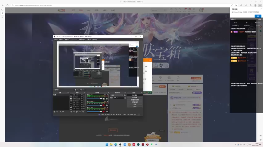
Task: Open Properties button above OBS docks
Action: (x=77, y=90)
